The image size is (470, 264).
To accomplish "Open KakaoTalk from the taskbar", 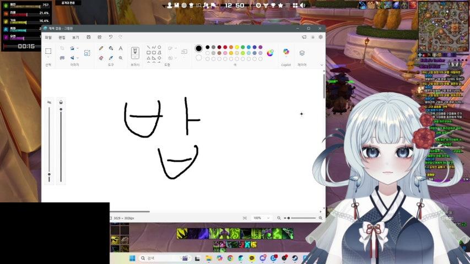I will click(x=252, y=258).
